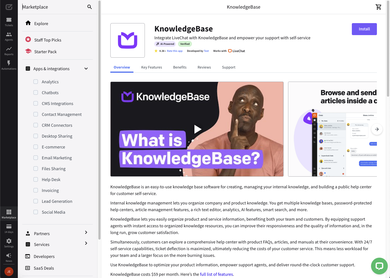Click the Apps & integrations grid icon

click(x=28, y=69)
